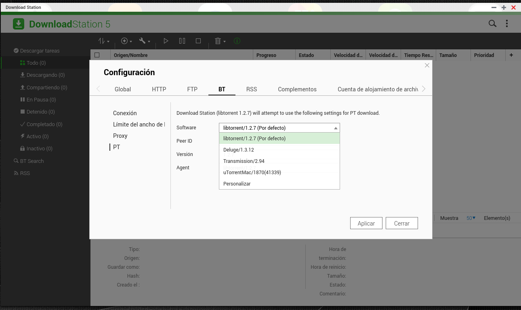Screen dimensions: 521x310
Task: Click the magnifier search icon in header
Action: tap(492, 24)
